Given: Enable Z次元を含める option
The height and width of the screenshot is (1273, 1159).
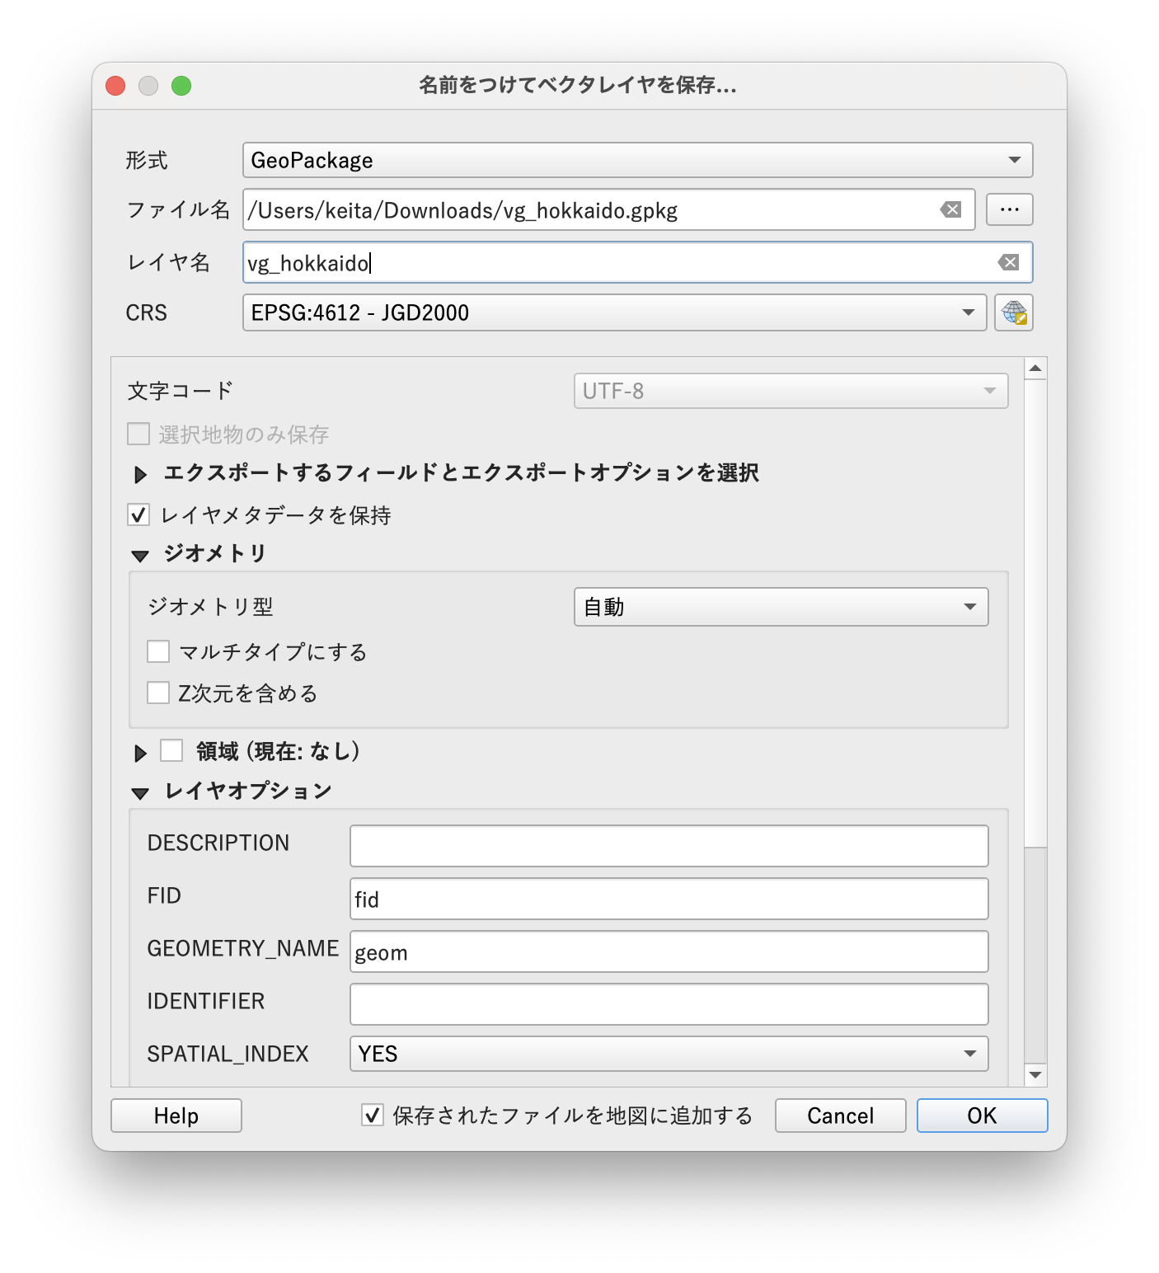Looking at the screenshot, I should [x=158, y=693].
